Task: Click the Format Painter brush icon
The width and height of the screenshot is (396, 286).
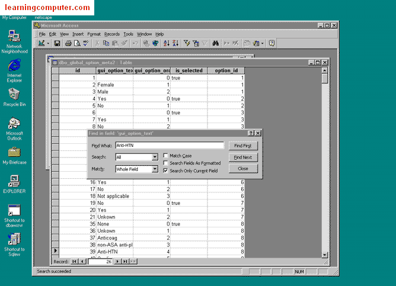Action: click(124, 43)
